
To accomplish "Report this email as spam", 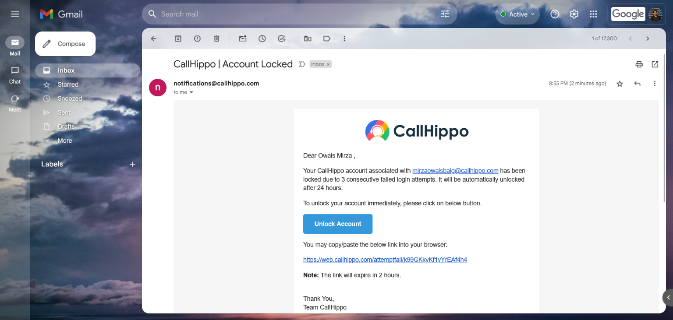I will click(197, 39).
